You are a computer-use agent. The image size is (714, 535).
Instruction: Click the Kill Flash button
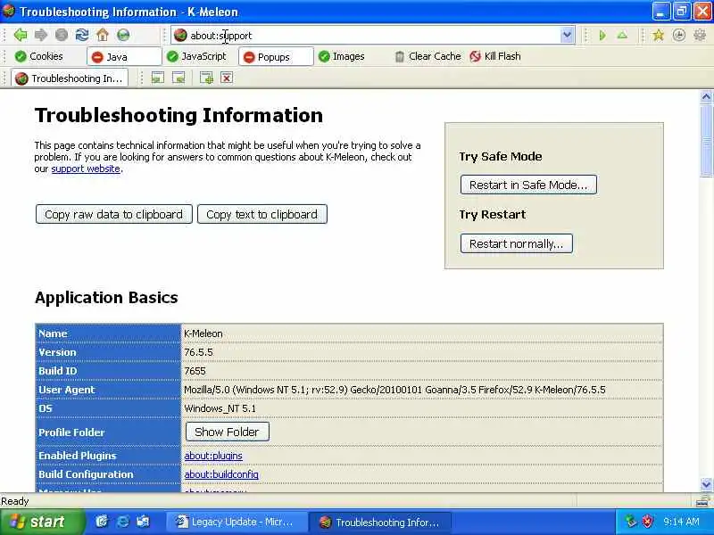pyautogui.click(x=495, y=56)
